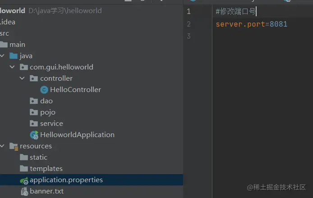This screenshot has width=313, height=198.
Task: Click the banner.txt file icon
Action: tap(24, 191)
